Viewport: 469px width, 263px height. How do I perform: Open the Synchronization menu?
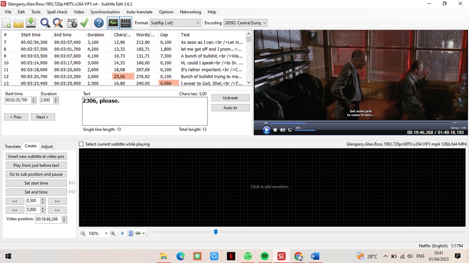[105, 12]
